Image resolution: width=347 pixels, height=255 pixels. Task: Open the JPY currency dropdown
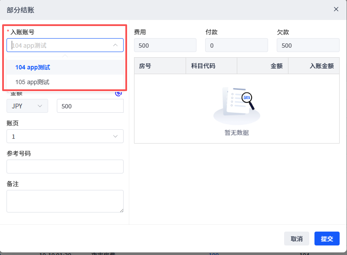click(27, 106)
